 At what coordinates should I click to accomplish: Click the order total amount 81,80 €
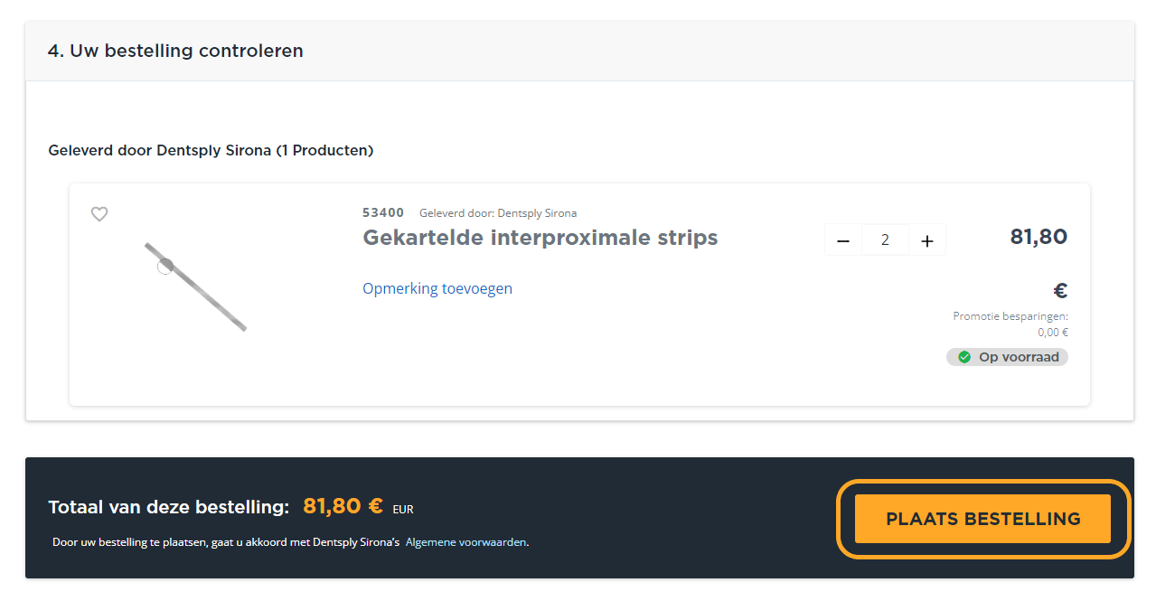[343, 507]
